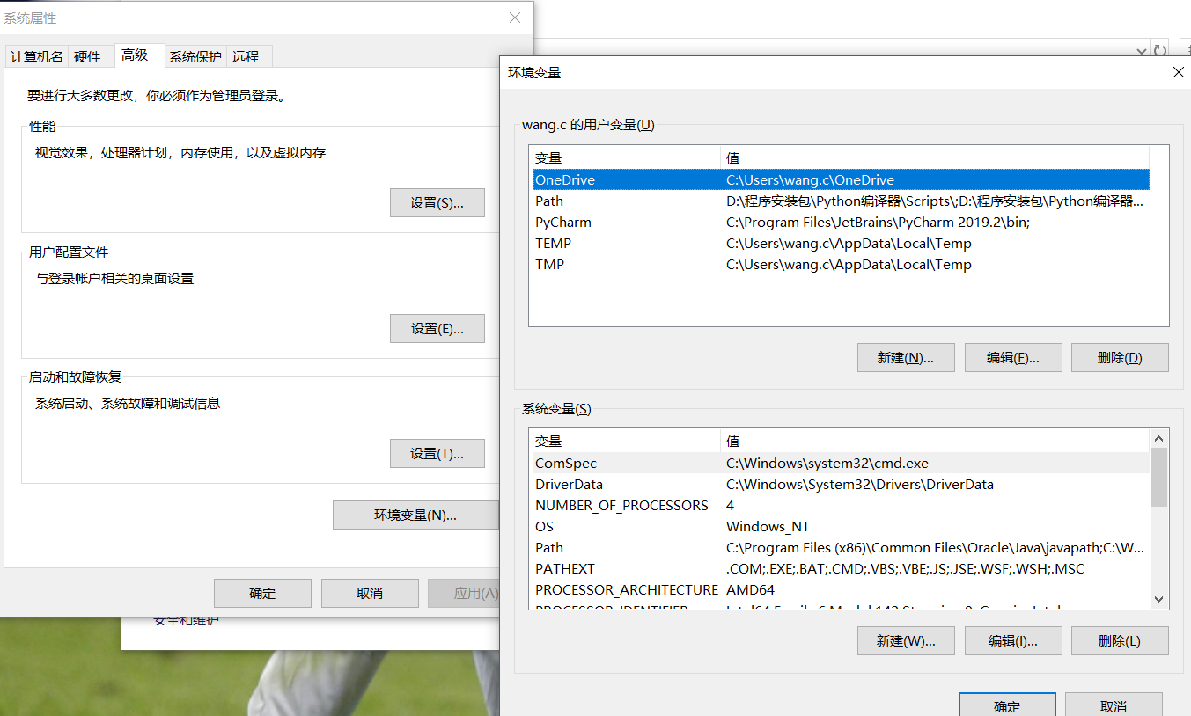This screenshot has height=716, width=1191.
Task: Select the PROCESSOR_ARCHITECTURE variable
Action: tap(841, 589)
